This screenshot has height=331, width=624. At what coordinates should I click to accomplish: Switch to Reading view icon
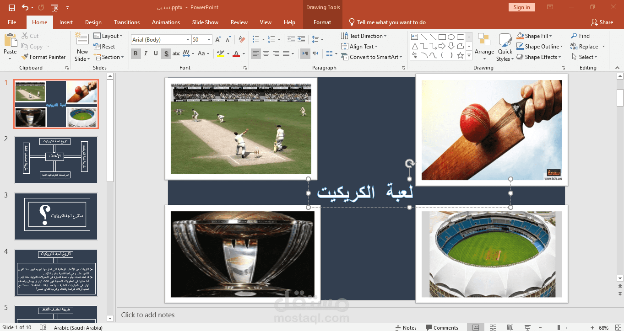pos(510,327)
